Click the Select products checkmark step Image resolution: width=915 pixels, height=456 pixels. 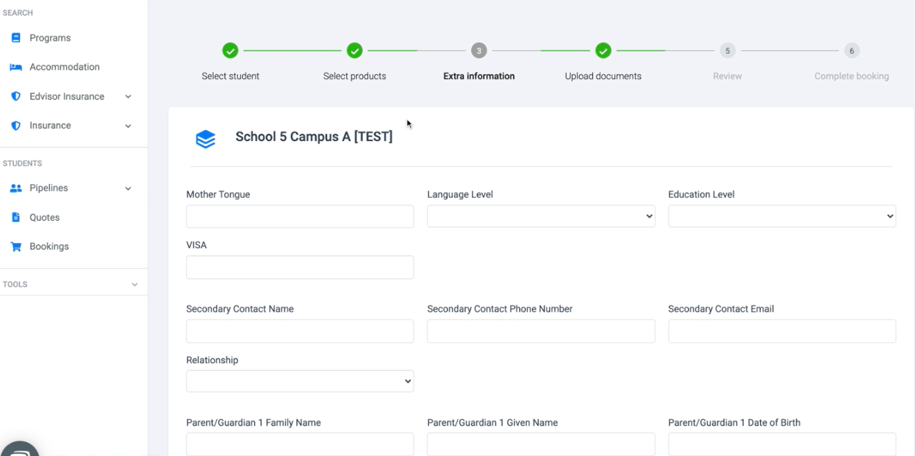click(354, 51)
